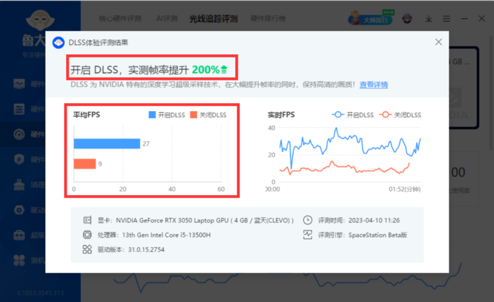The image size is (494, 302).
Task: Open sidebar hardware parameters list icon
Action: click(19, 109)
